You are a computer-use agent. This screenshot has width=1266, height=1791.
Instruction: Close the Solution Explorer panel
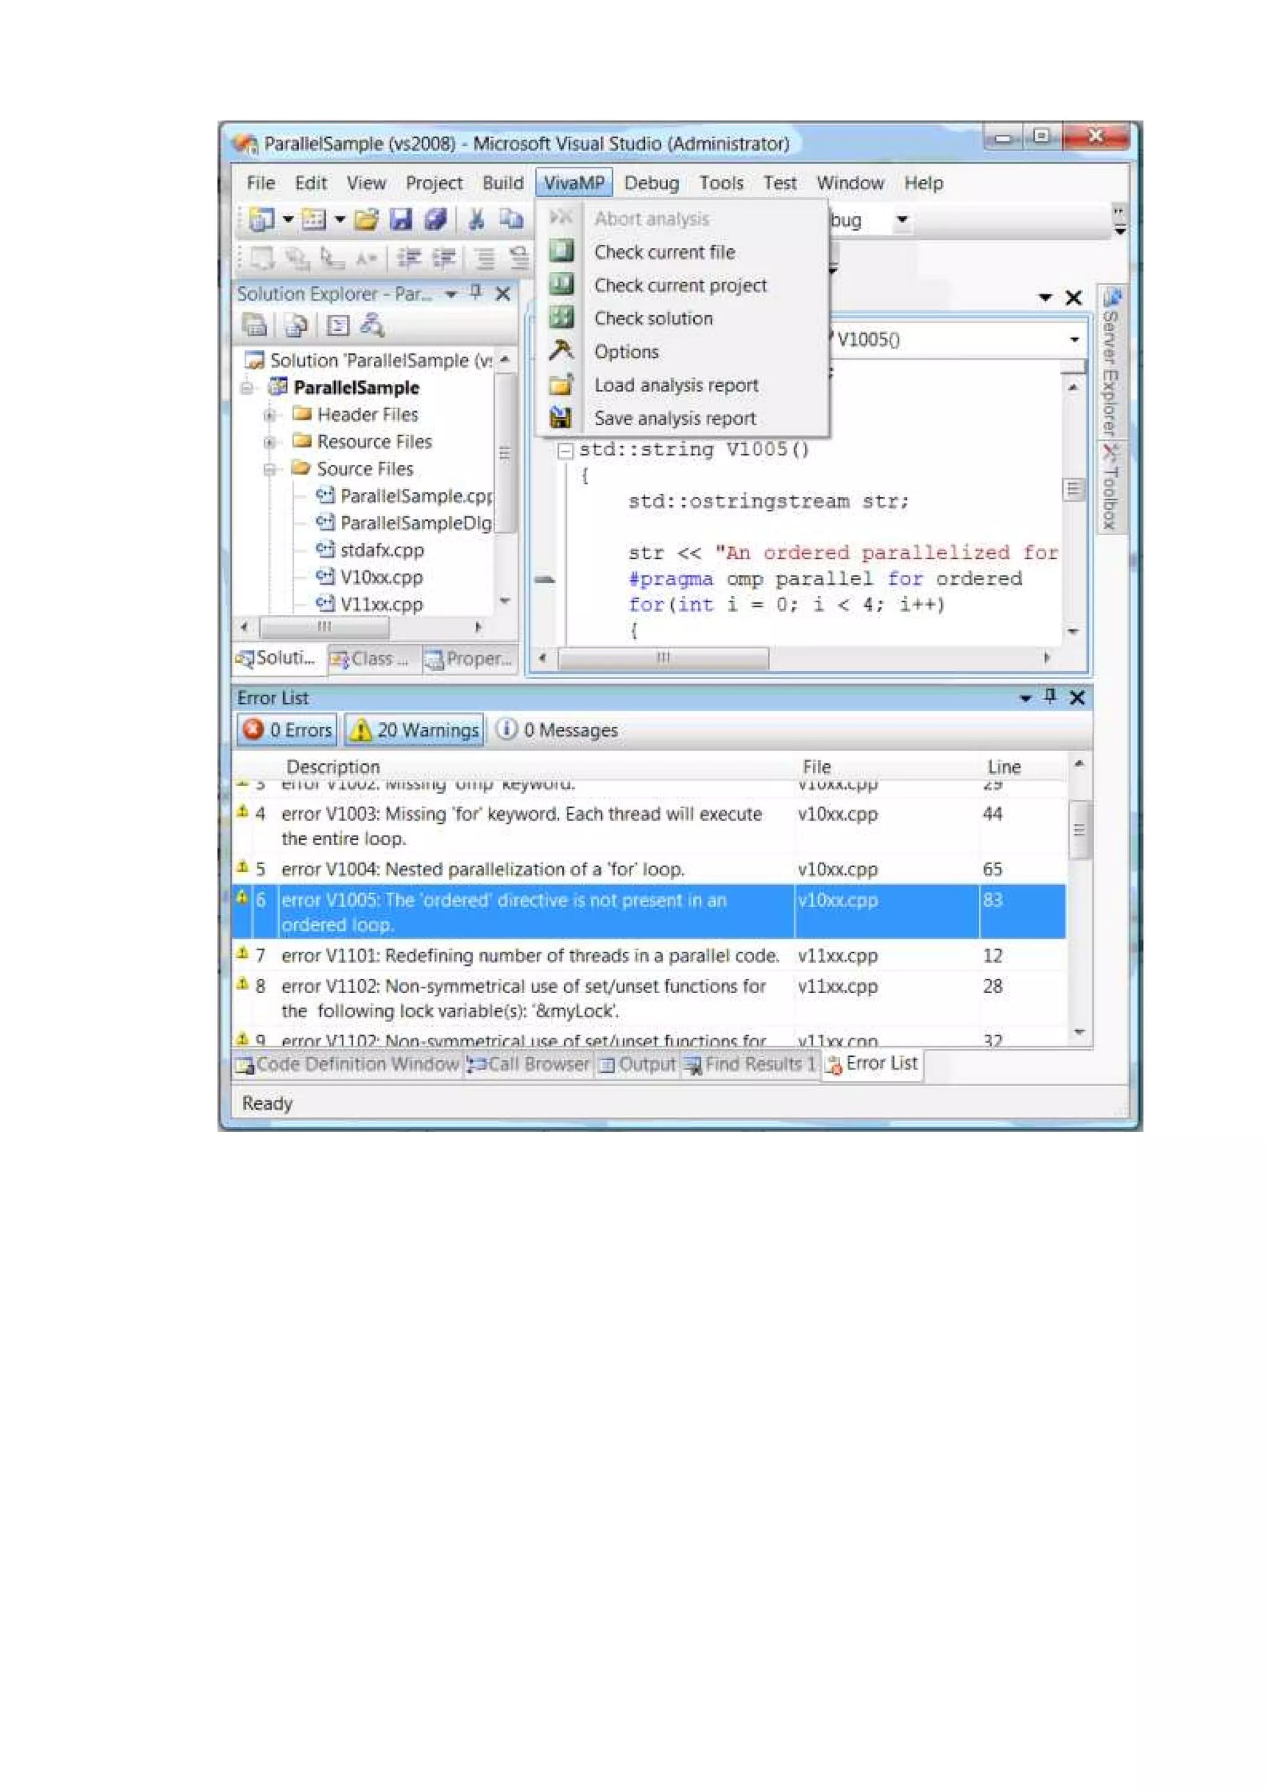pyautogui.click(x=503, y=294)
